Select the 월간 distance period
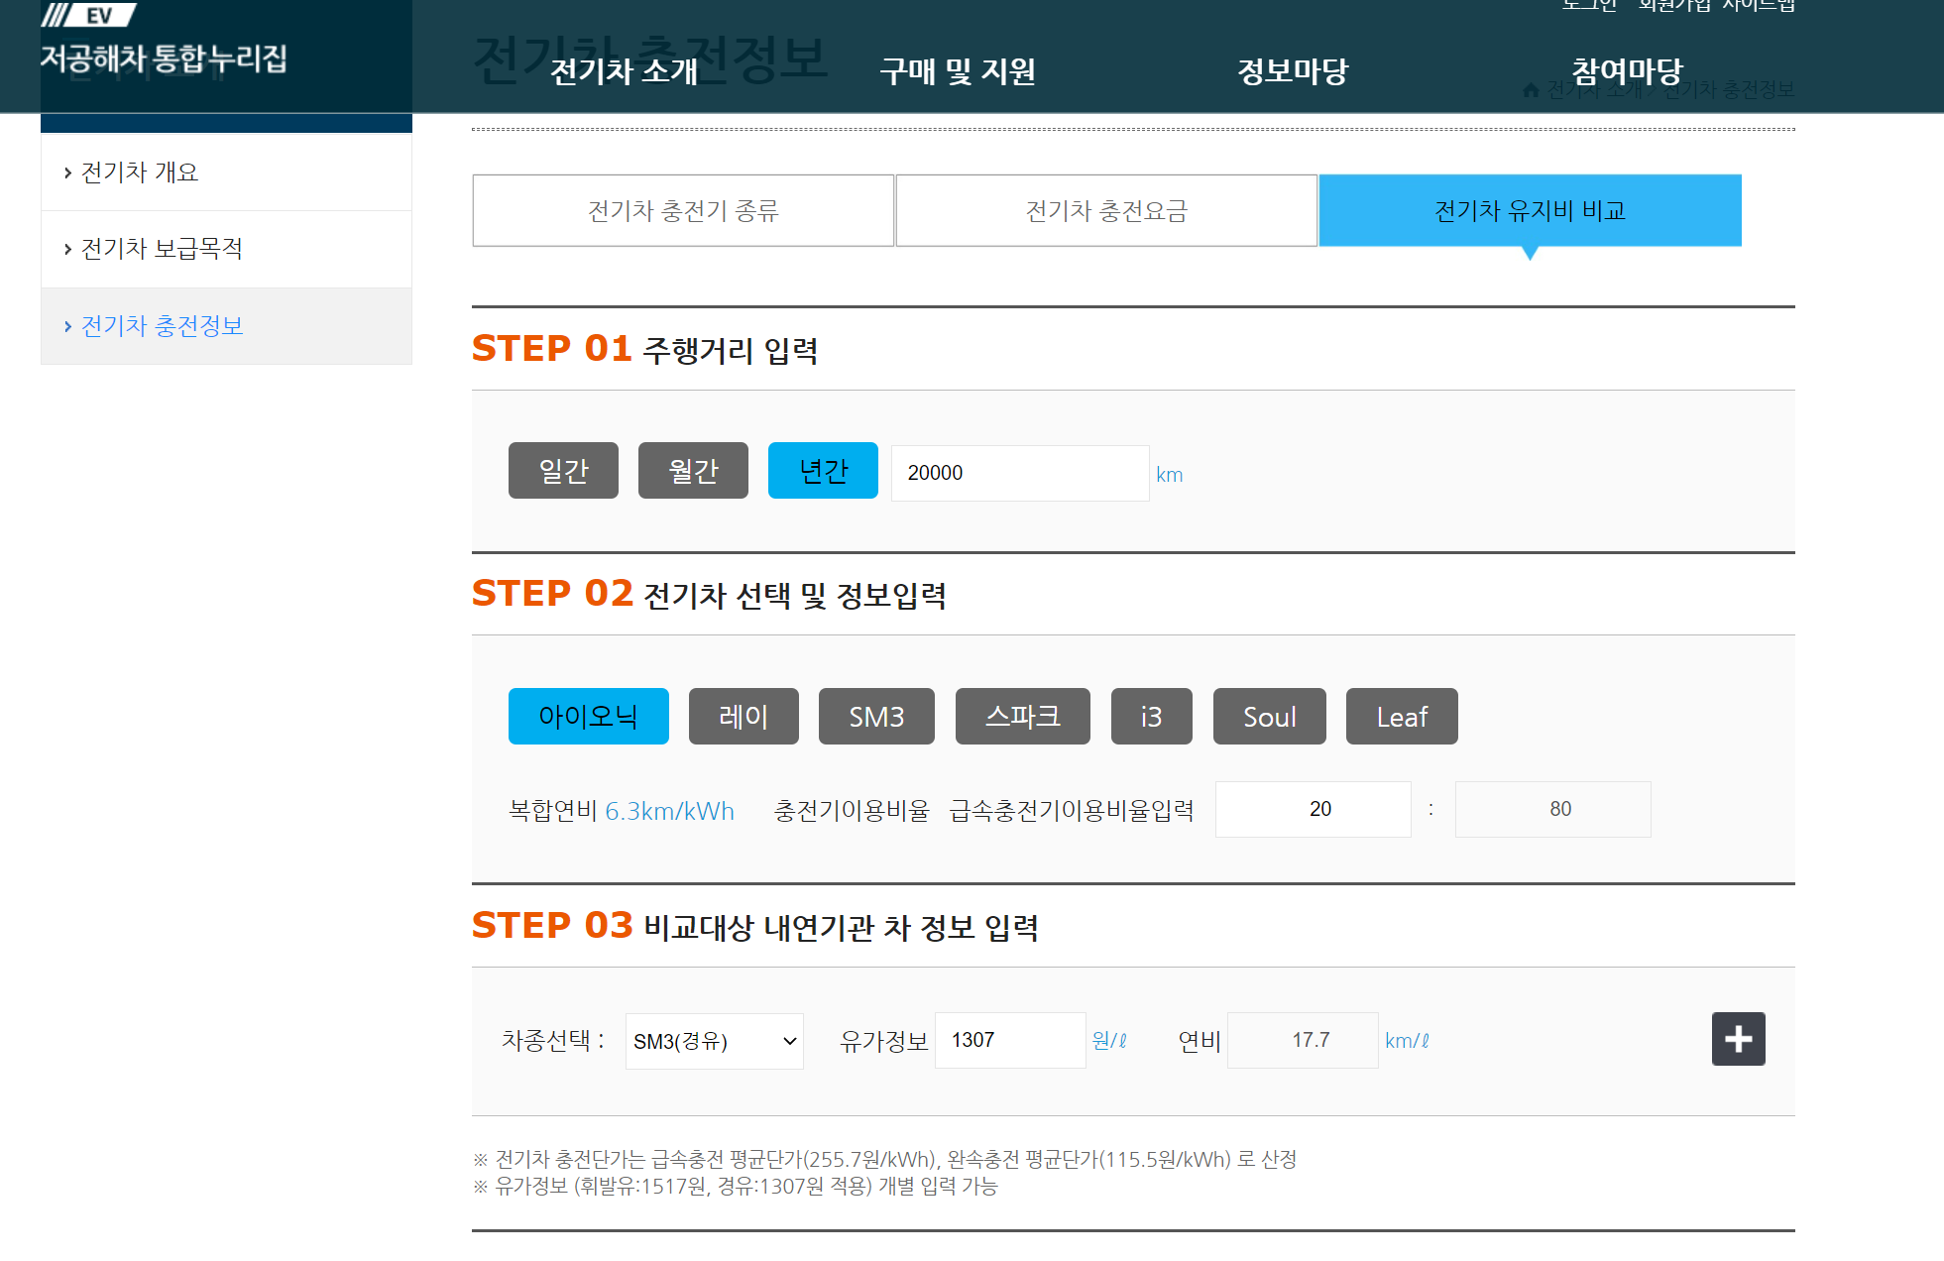1944x1261 pixels. [693, 470]
